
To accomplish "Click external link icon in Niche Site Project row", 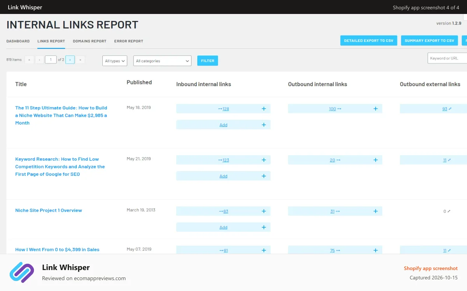I will pos(449,211).
